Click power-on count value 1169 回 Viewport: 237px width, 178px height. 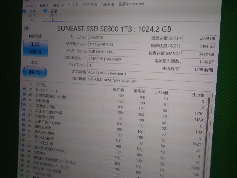click(198, 62)
